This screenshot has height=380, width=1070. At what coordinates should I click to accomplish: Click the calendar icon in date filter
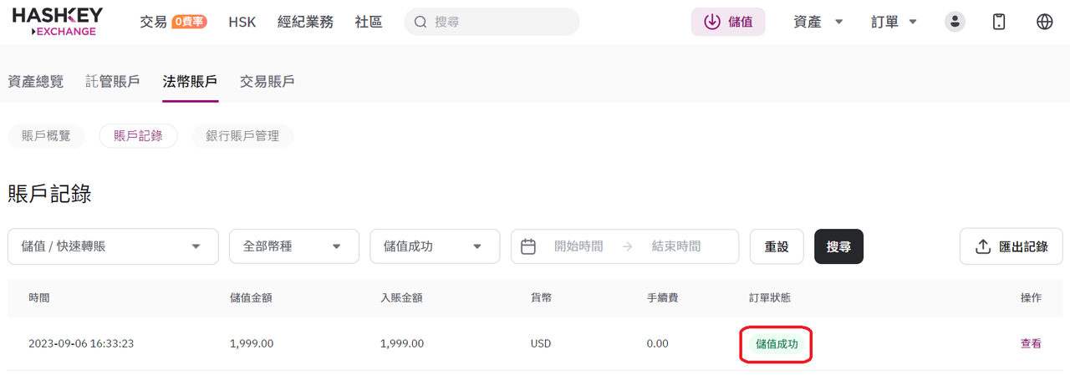coord(528,246)
